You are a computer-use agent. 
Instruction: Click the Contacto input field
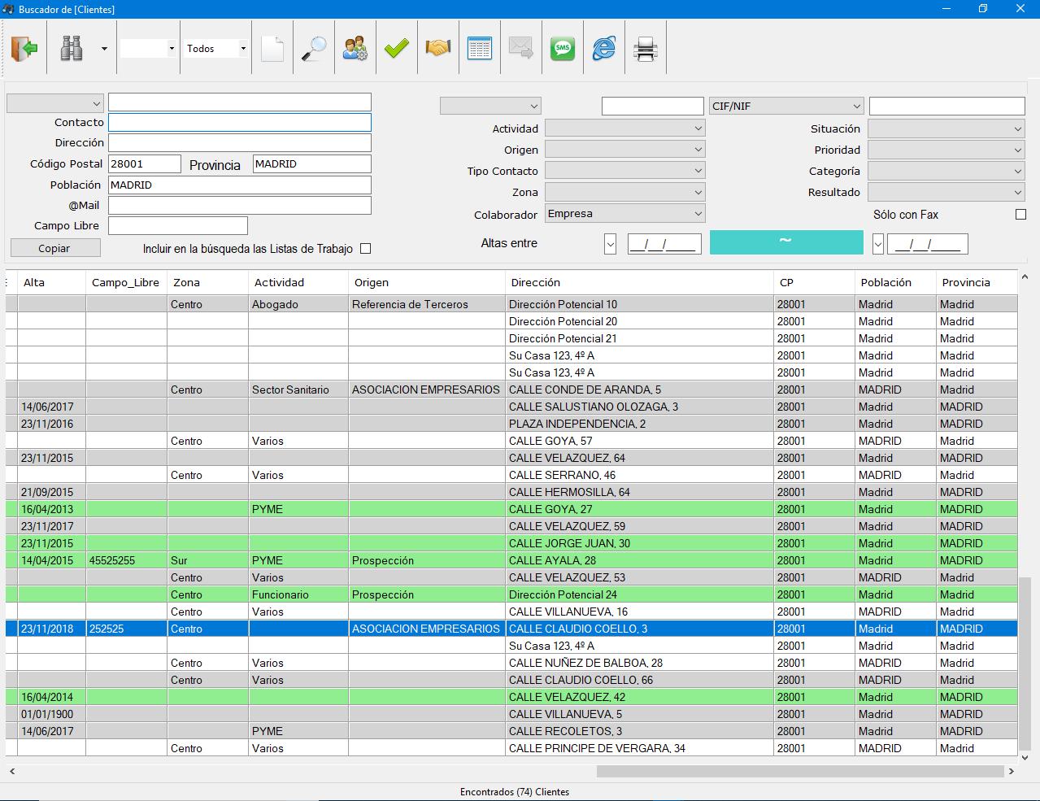(240, 122)
